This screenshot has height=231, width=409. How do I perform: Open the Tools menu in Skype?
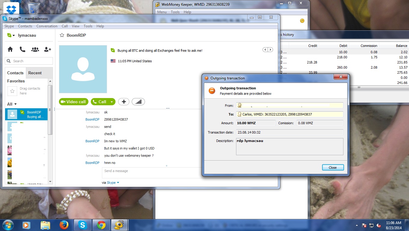[88, 26]
